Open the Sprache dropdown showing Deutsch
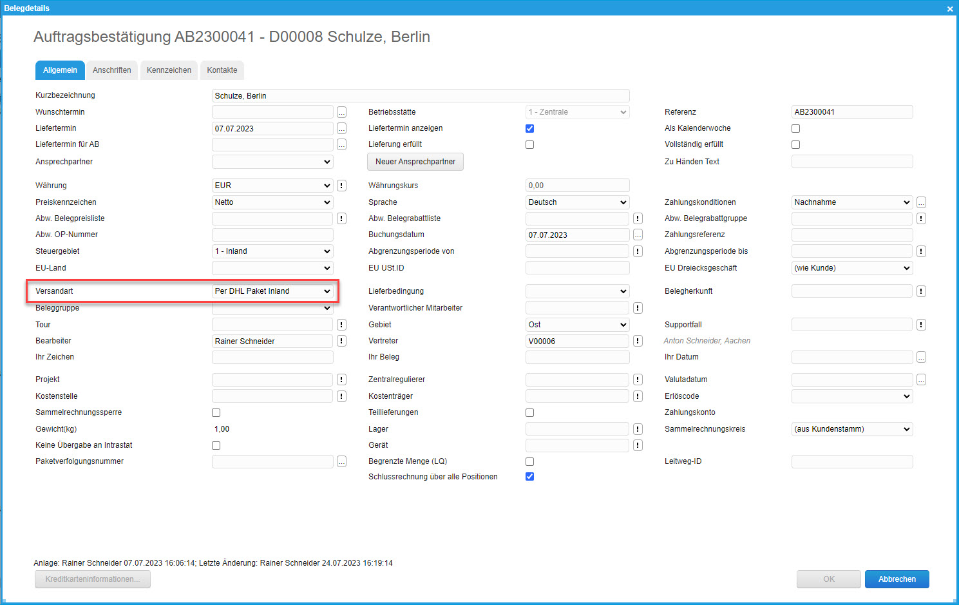This screenshot has width=959, height=605. click(x=577, y=202)
